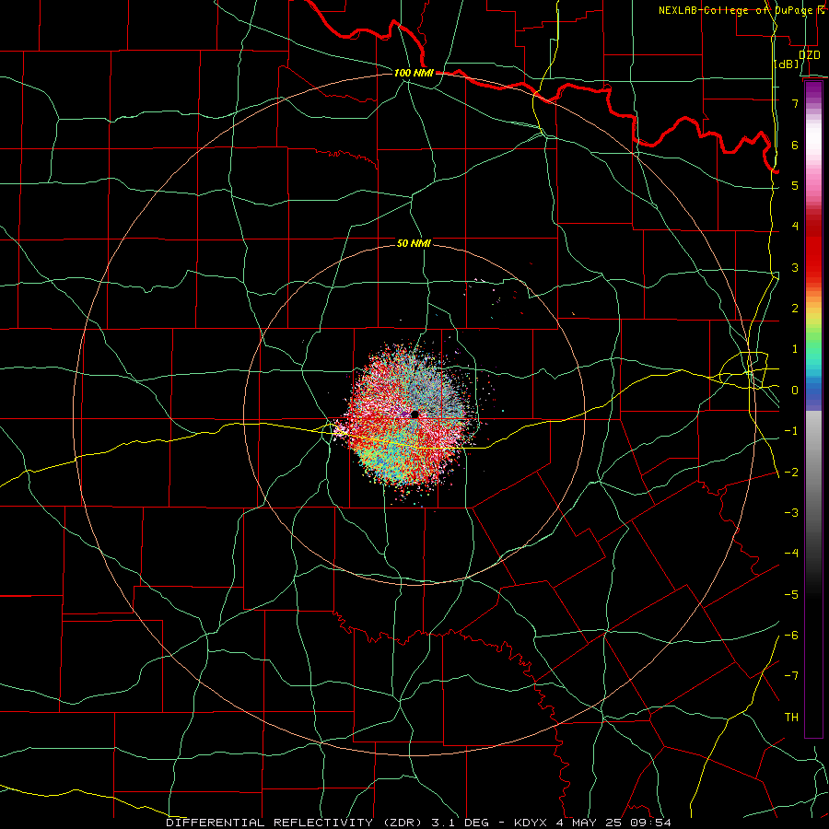Click the -6 value on the color scale
This screenshot has height=829, width=829.
tap(791, 636)
